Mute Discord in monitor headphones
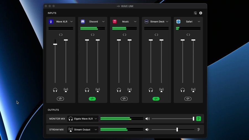Viewport: 249px width, 140px height. coord(87,90)
